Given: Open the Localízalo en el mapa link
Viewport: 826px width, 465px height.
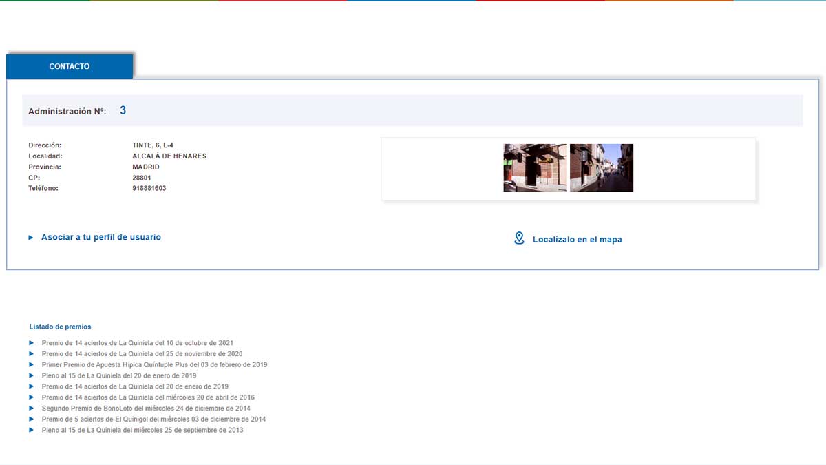Looking at the screenshot, I should pos(577,240).
